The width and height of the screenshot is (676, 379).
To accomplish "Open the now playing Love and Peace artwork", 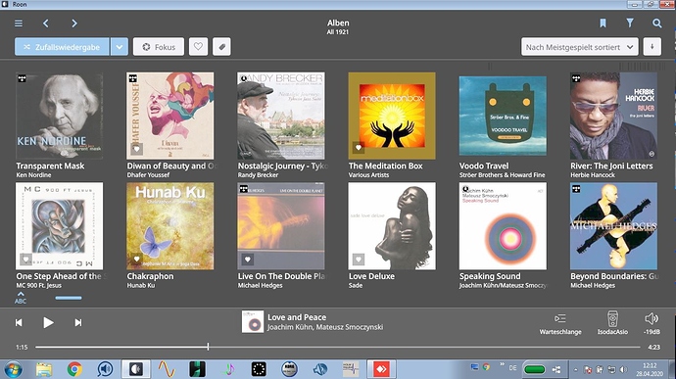I will coord(253,321).
